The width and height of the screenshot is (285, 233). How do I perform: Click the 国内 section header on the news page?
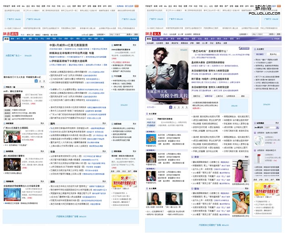(x=52, y=124)
